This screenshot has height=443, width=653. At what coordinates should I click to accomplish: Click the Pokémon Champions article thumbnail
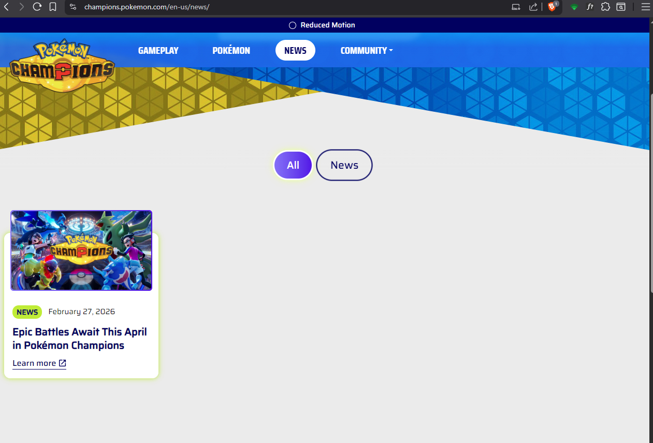(x=81, y=250)
